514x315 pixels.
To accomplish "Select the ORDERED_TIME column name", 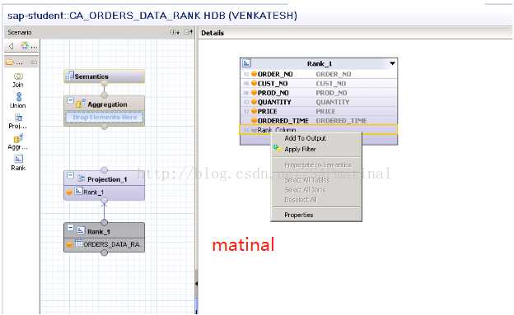I will click(x=283, y=121).
